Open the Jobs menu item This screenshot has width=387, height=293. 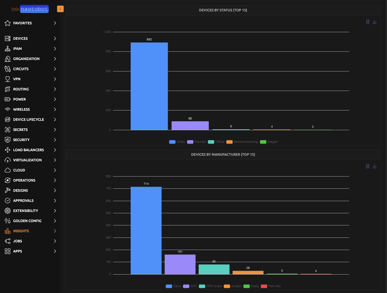[17, 241]
